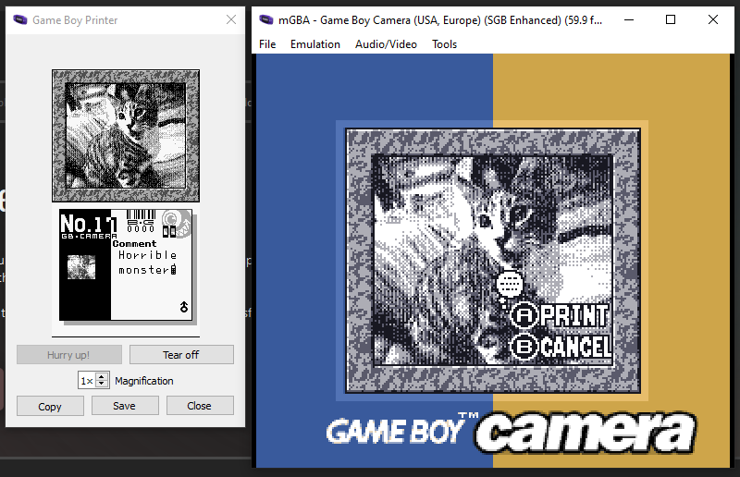The image size is (740, 477).
Task: Decrease magnification with the down arrow
Action: [102, 384]
